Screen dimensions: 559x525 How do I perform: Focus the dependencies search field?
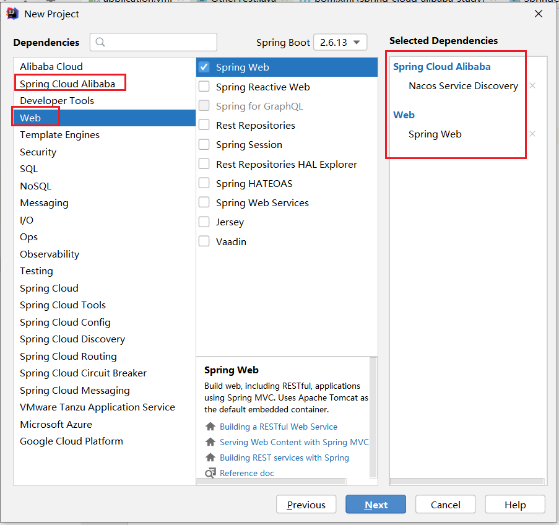154,42
